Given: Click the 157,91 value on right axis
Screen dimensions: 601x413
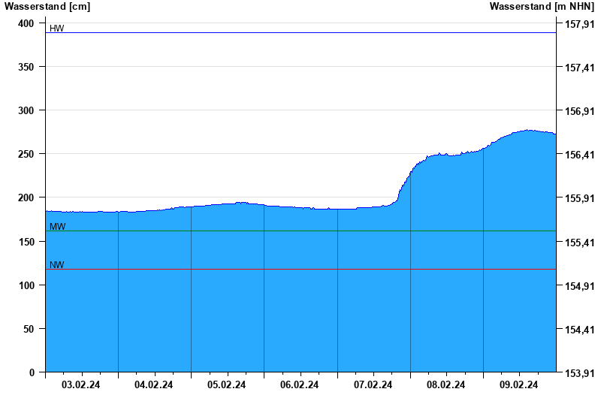Looking at the screenshot, I should (x=580, y=24).
